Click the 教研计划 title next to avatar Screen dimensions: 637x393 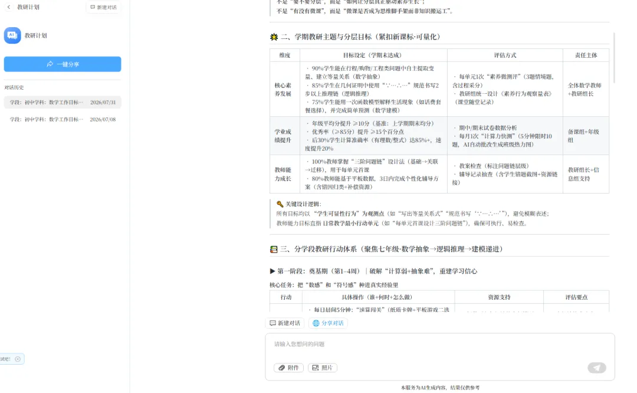tap(36, 36)
